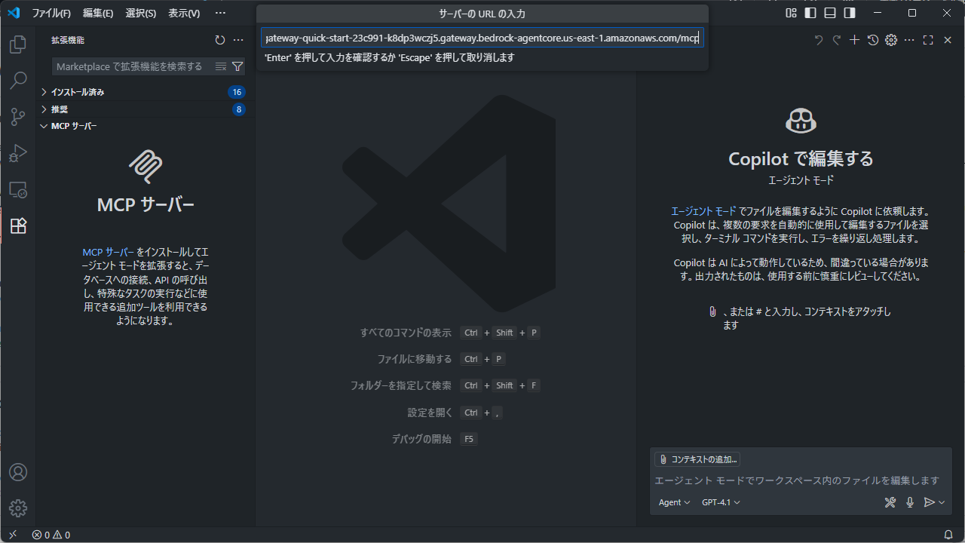
Task: Click the installed count badge 16
Action: coord(237,92)
